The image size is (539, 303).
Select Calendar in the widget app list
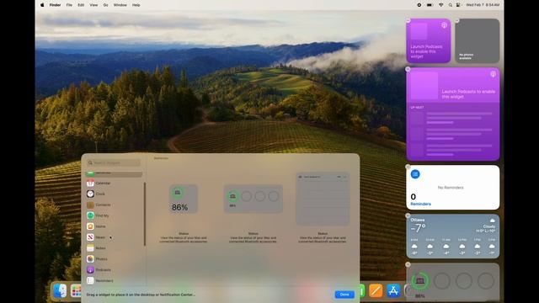[114, 183]
